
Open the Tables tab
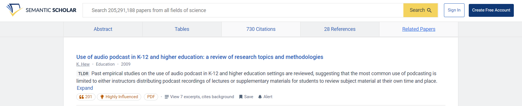[182, 29]
